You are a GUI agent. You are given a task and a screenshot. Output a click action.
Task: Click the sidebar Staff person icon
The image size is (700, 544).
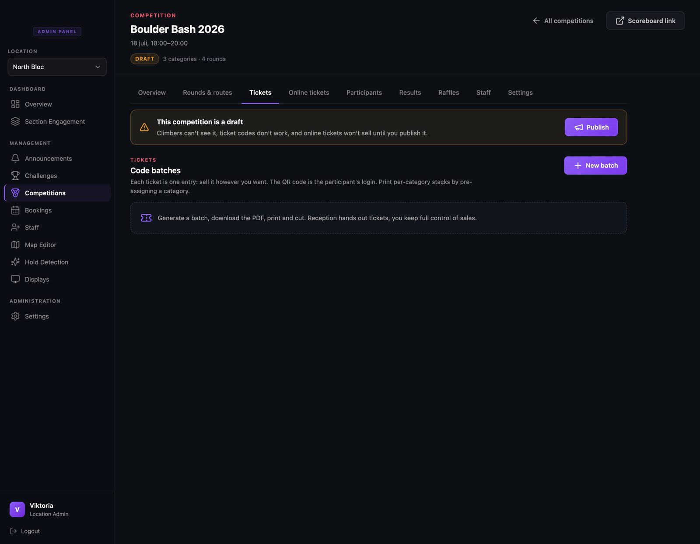(15, 227)
